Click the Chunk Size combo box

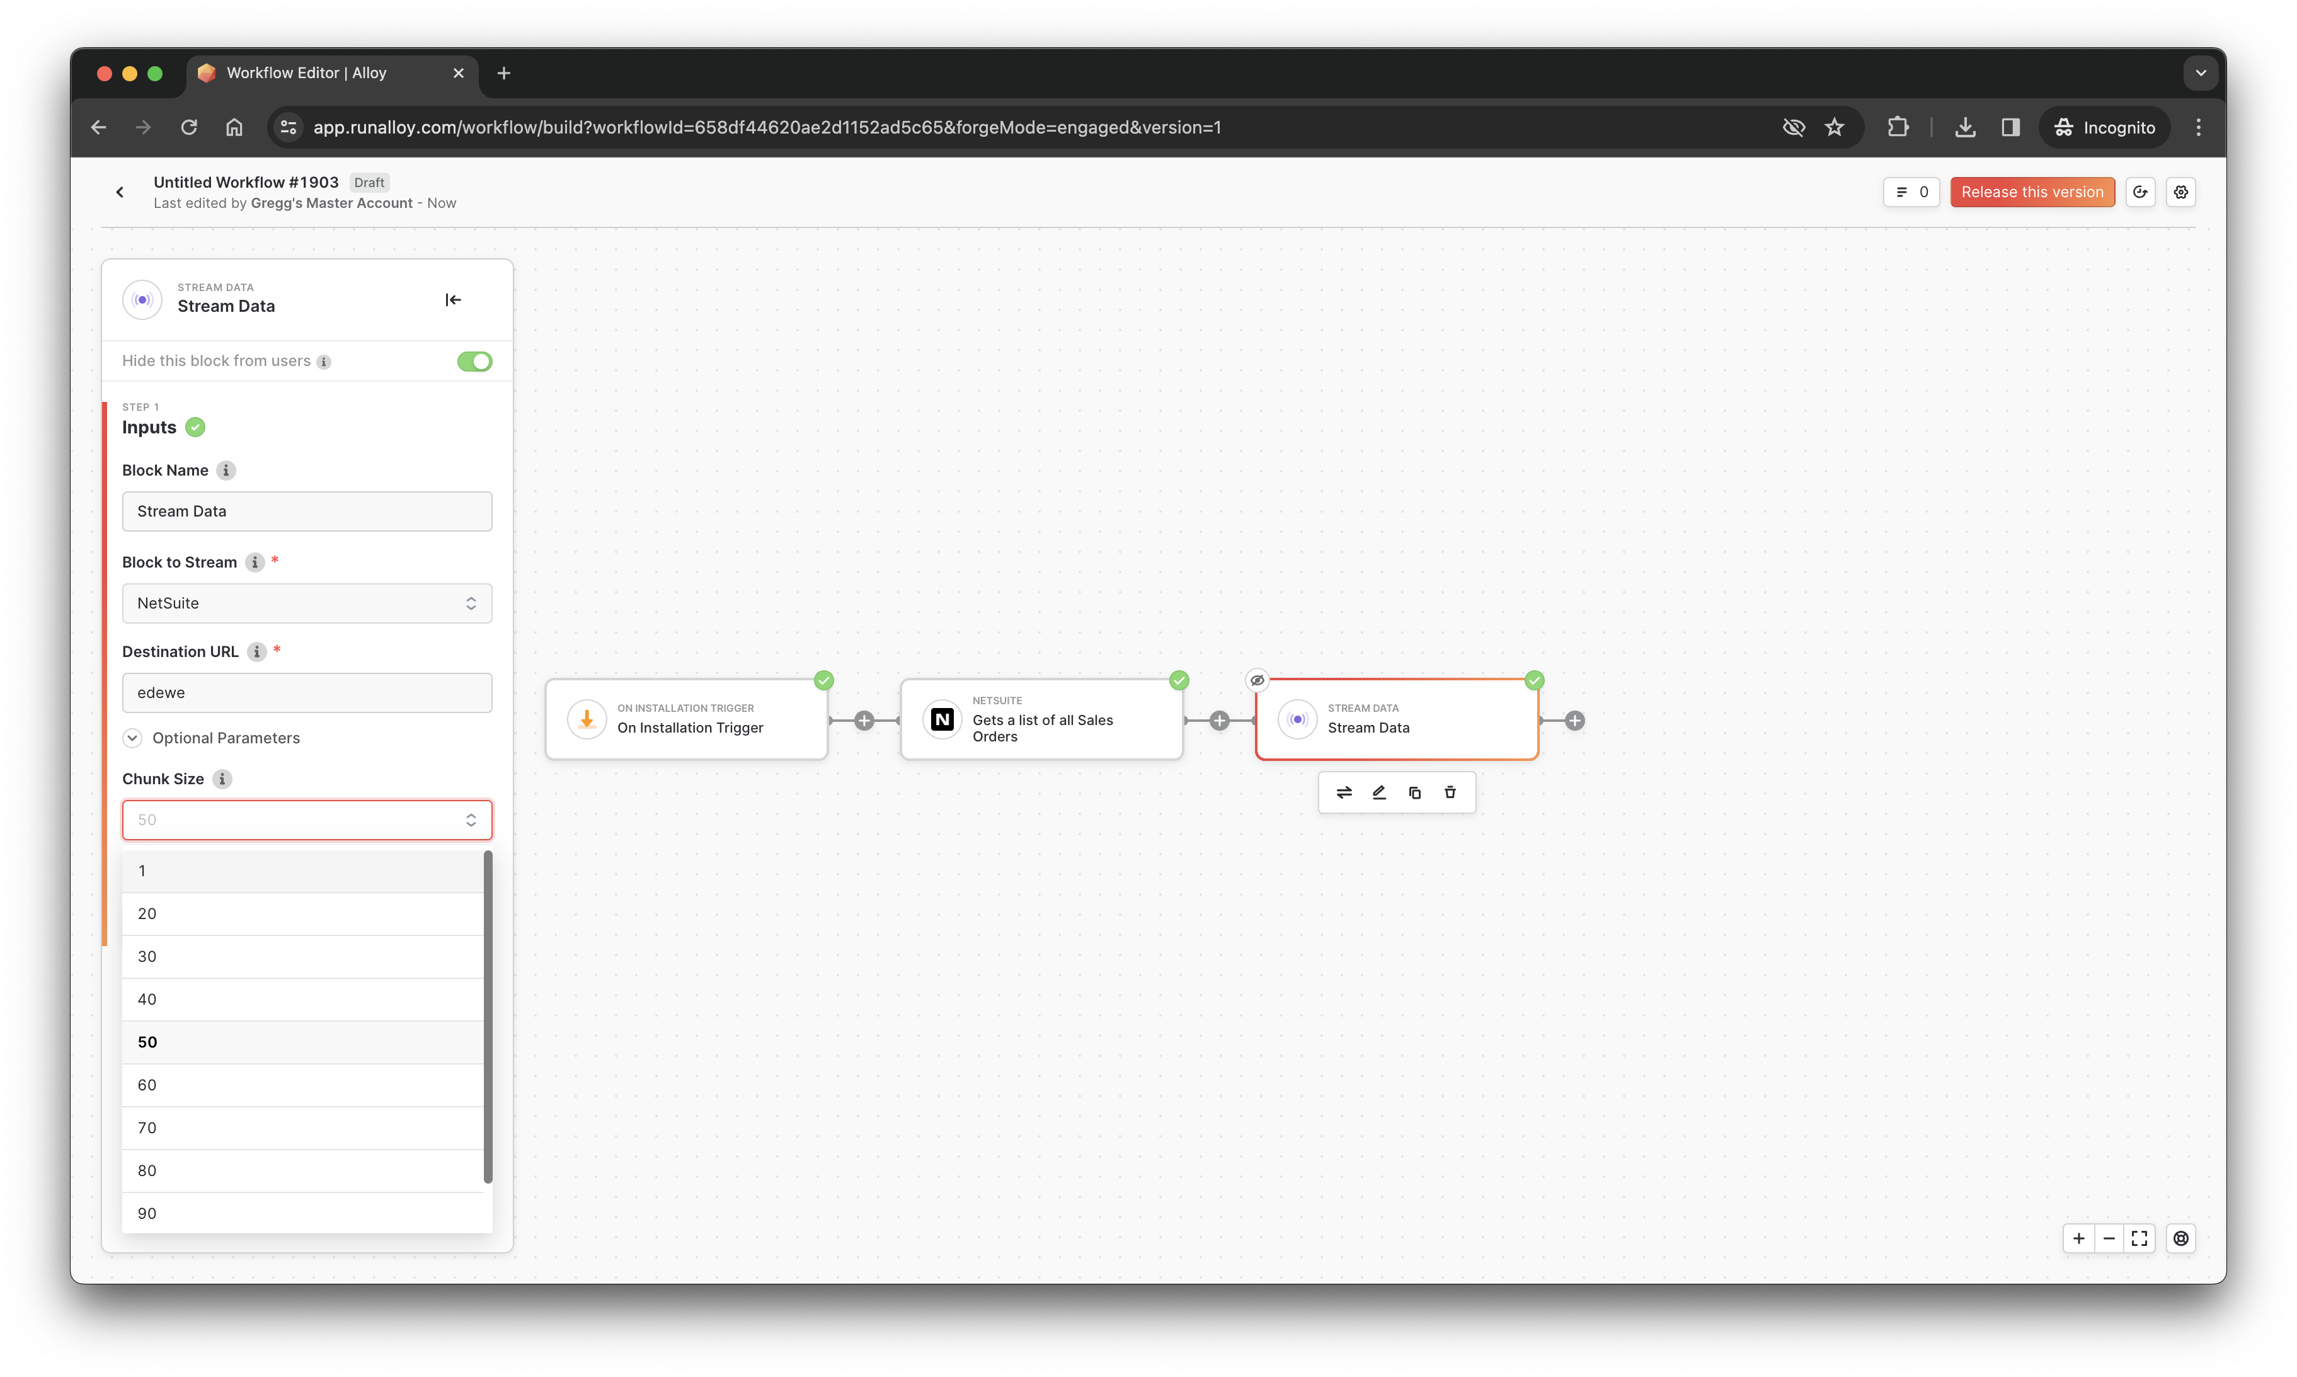[307, 820]
